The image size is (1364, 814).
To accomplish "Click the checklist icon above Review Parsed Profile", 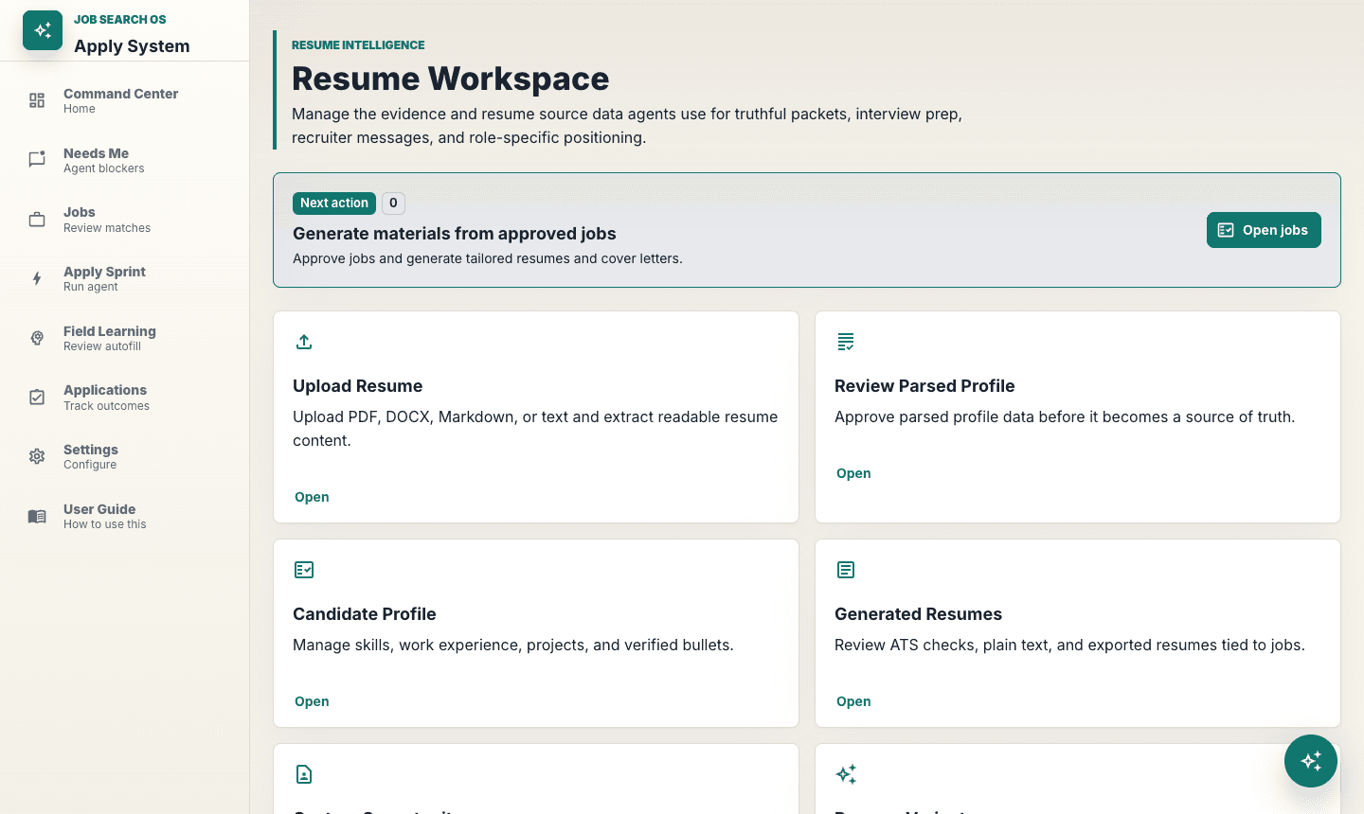I will tap(846, 342).
